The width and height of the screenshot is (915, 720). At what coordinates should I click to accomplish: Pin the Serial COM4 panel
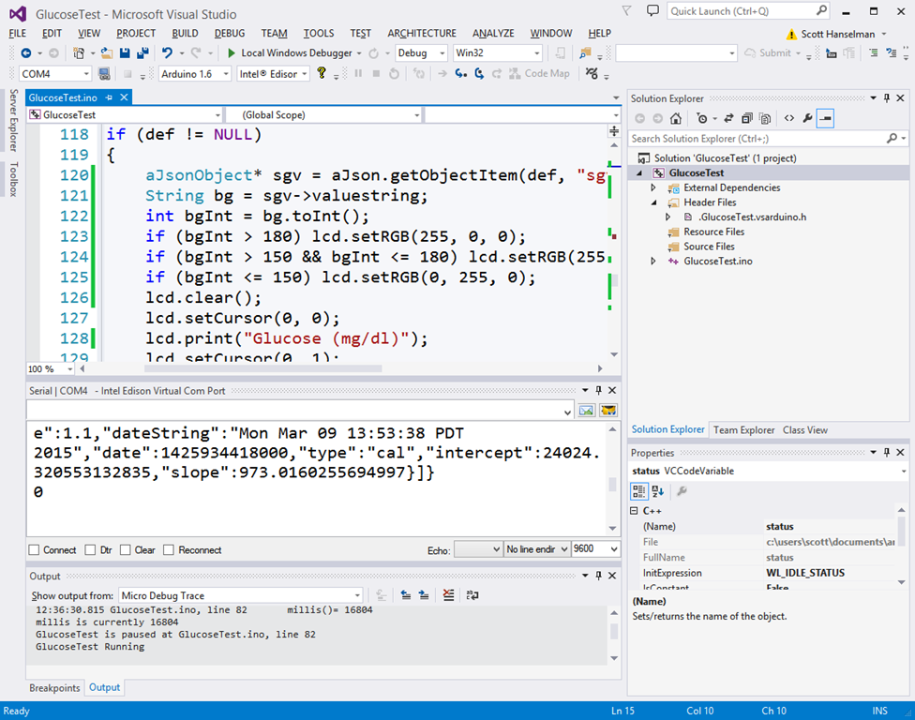[x=598, y=390]
